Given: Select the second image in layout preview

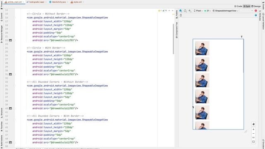Looking at the screenshot, I should click(x=202, y=65).
